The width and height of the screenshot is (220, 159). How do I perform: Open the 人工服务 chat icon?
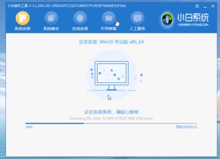point(137,18)
